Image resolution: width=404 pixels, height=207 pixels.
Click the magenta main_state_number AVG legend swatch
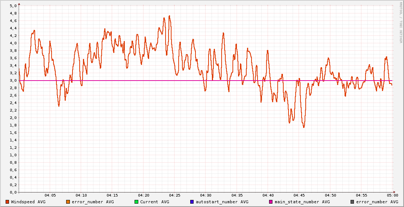click(x=271, y=202)
